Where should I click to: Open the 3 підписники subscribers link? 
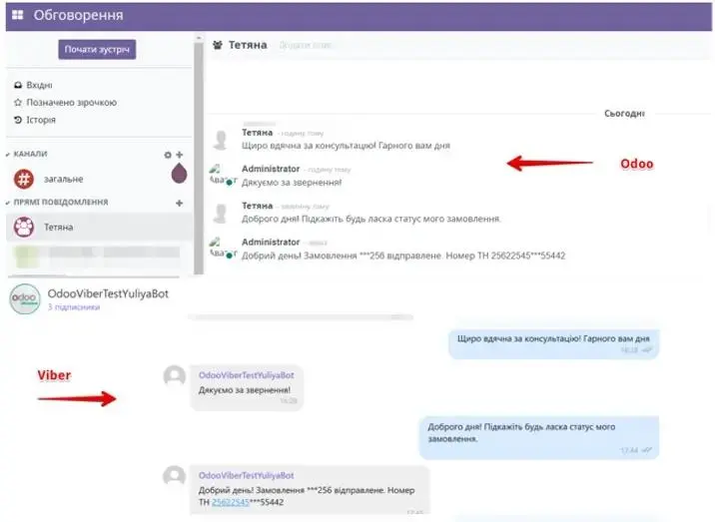pos(73,308)
